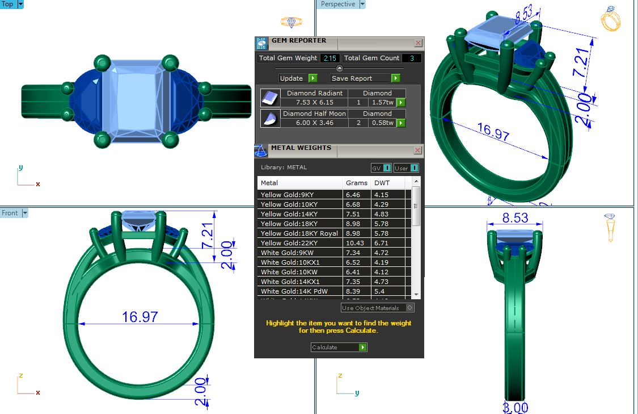Click green arrow beside 0.58tw Half Moon
This screenshot has width=638, height=414.
pos(401,123)
